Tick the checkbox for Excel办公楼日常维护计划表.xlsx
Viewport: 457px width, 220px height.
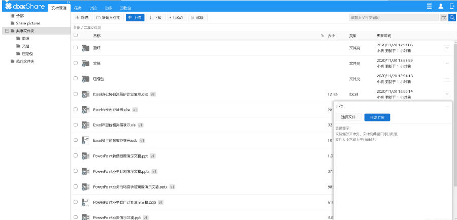pos(76,95)
